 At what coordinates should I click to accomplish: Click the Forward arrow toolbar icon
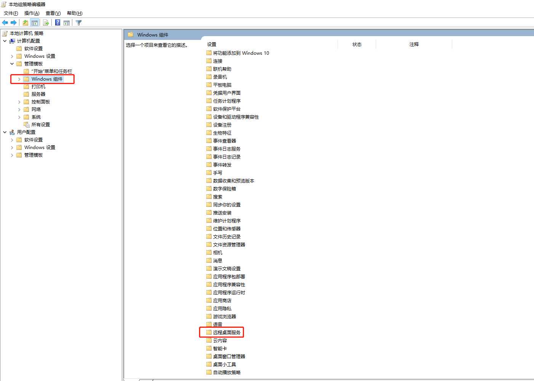[14, 23]
